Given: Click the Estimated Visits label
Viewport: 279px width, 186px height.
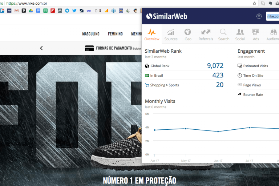Looking at the screenshot, I should tap(255, 66).
